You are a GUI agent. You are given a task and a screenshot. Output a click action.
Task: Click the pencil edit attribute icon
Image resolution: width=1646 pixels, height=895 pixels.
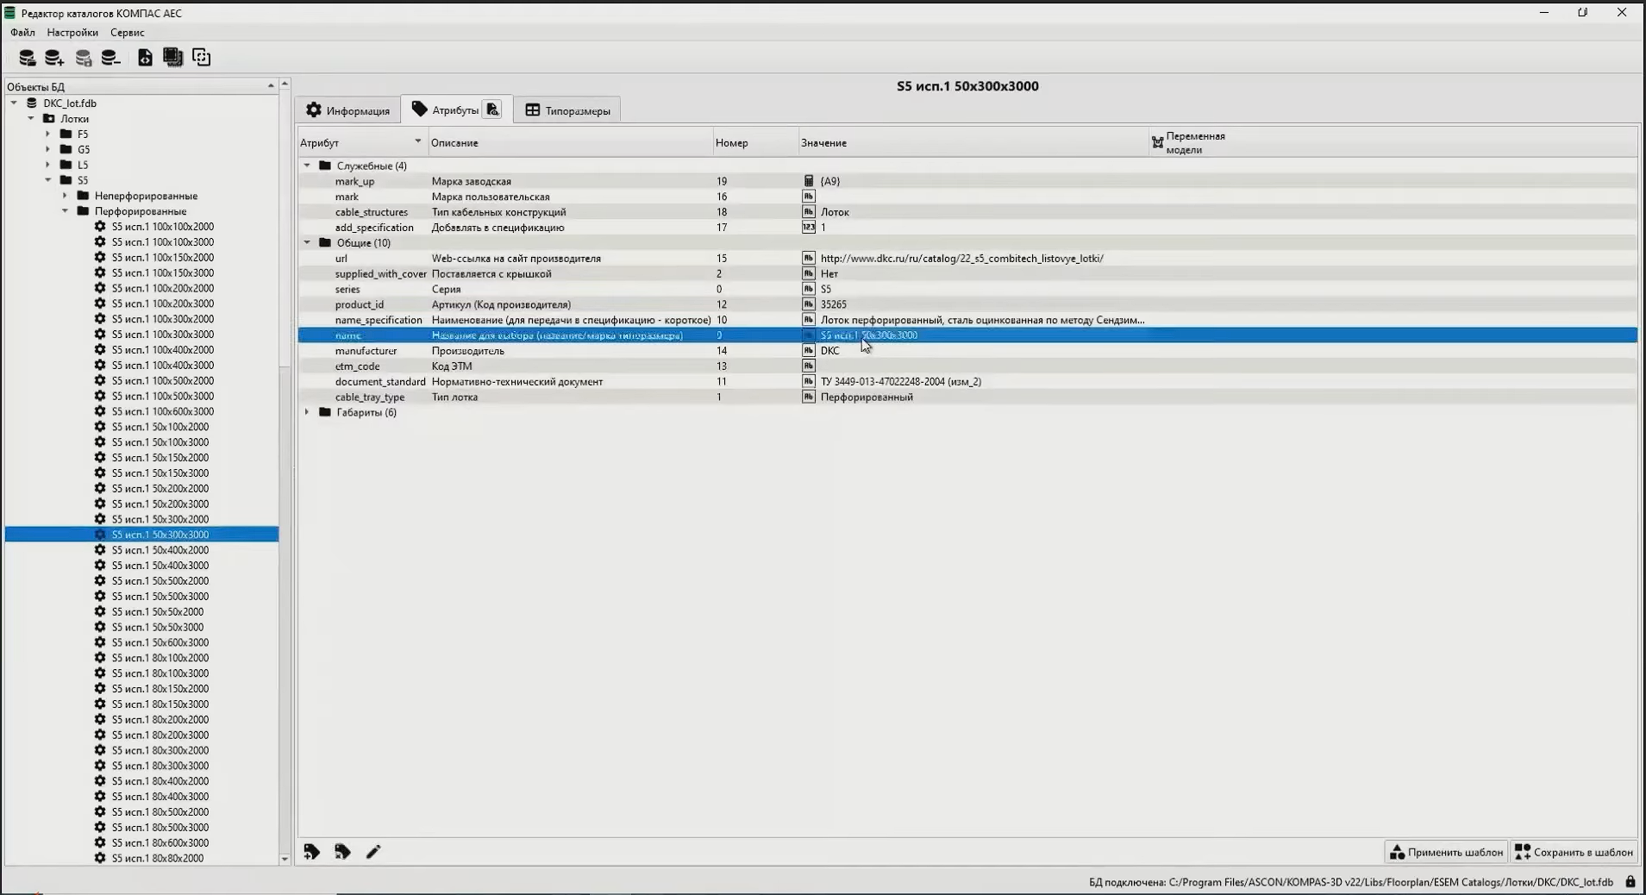pyautogui.click(x=373, y=852)
